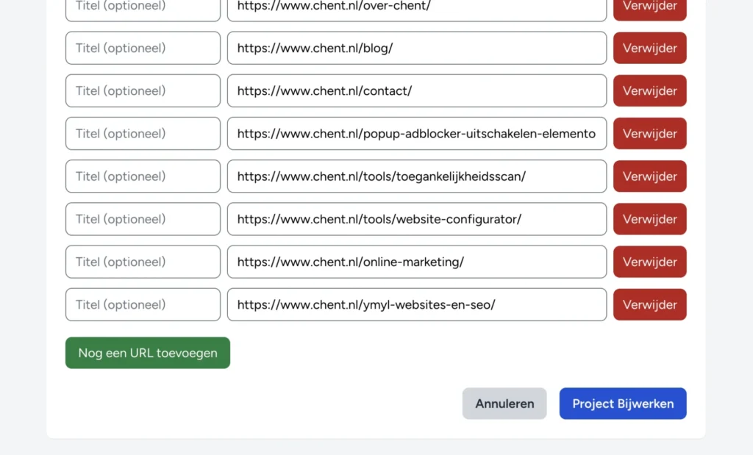Image resolution: width=753 pixels, height=455 pixels.
Task: Select the ymyl-websites-en-seo URL input
Action: point(416,304)
